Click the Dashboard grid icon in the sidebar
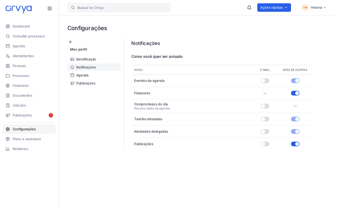The image size is (339, 207). coord(8,26)
